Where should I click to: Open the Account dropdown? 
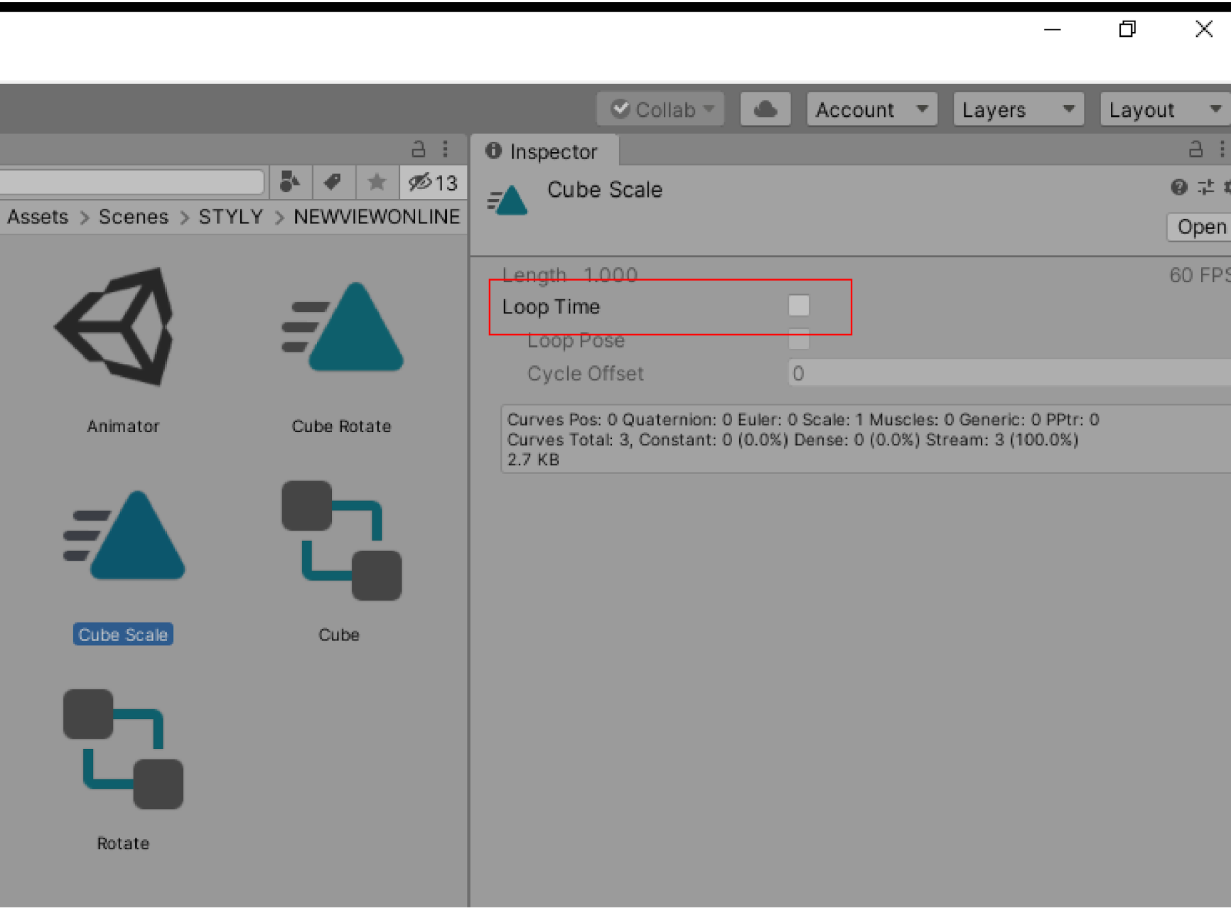click(871, 110)
